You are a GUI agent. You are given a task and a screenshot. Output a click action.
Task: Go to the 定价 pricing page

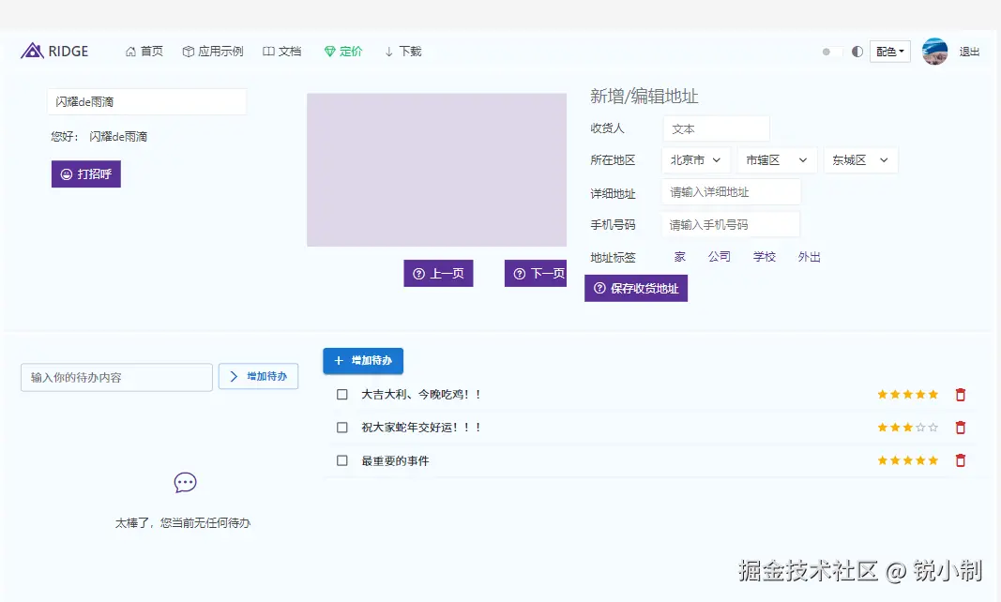[x=343, y=52]
